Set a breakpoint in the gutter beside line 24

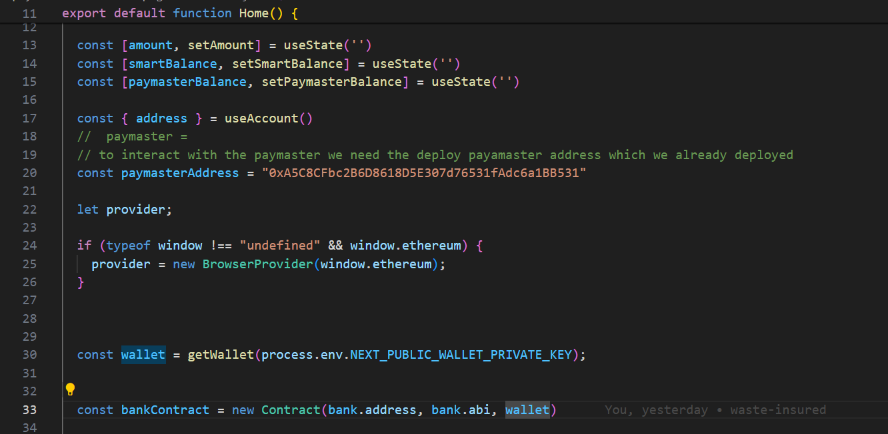(50, 245)
